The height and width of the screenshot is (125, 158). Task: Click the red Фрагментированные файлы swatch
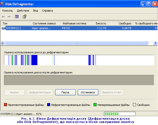6,105
